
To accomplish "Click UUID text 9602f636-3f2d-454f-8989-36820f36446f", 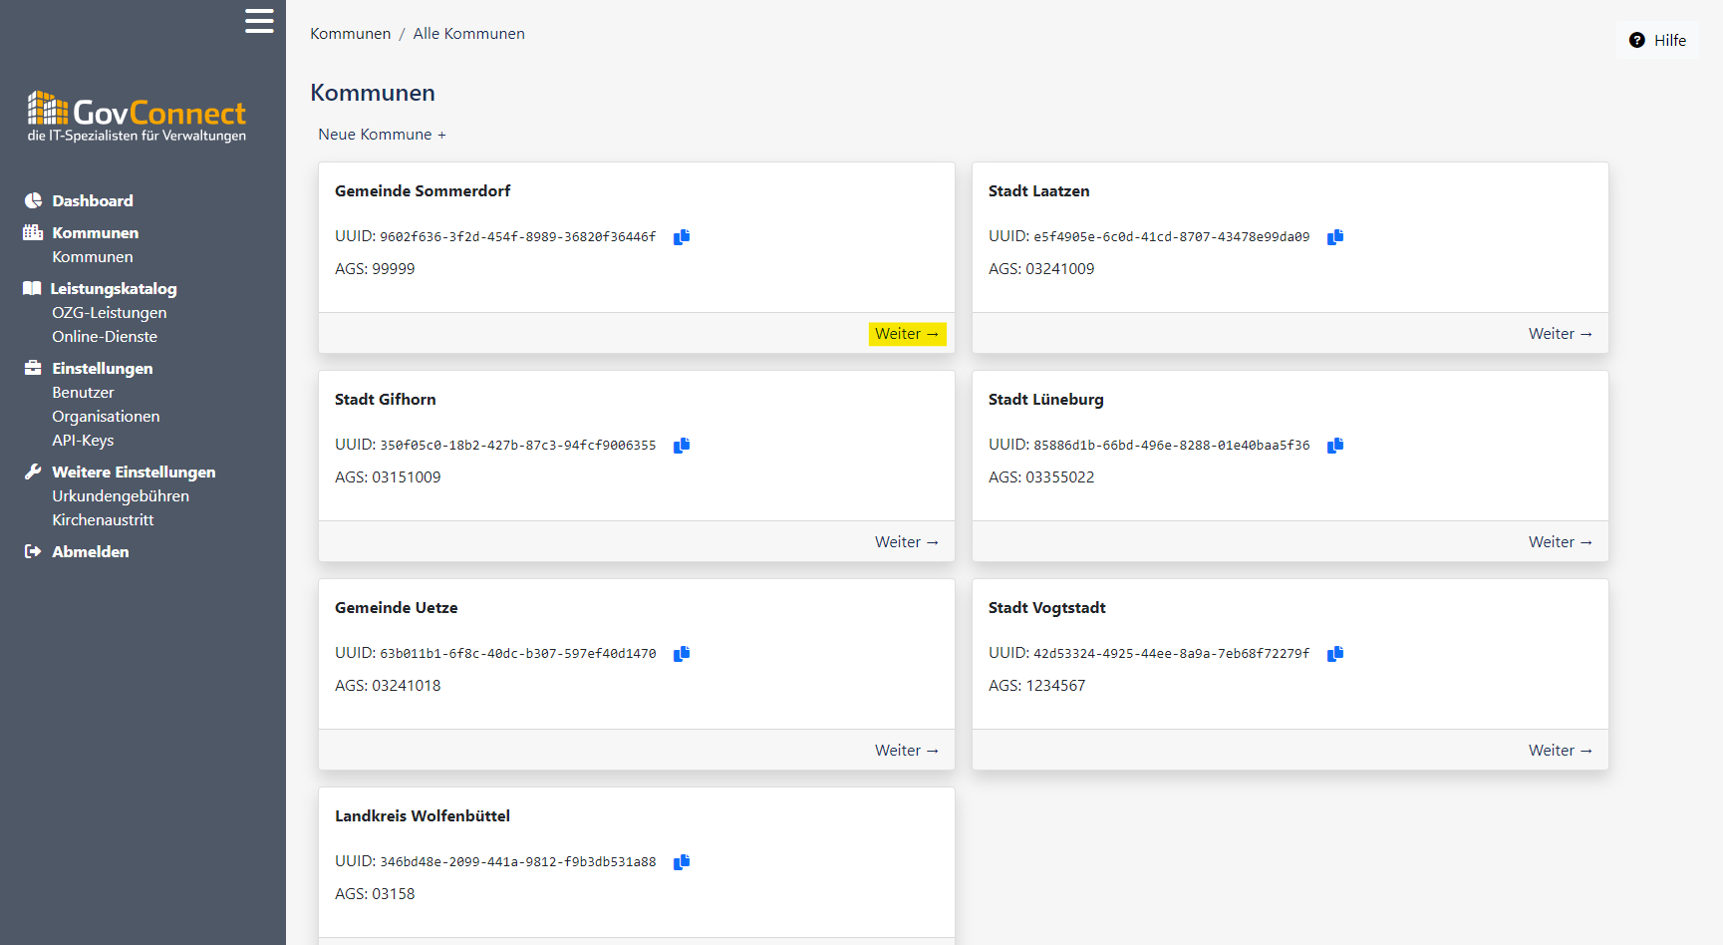I will click(518, 237).
